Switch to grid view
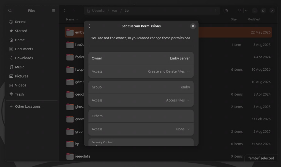Screen dimensions: 281x167 (x=239, y=10)
